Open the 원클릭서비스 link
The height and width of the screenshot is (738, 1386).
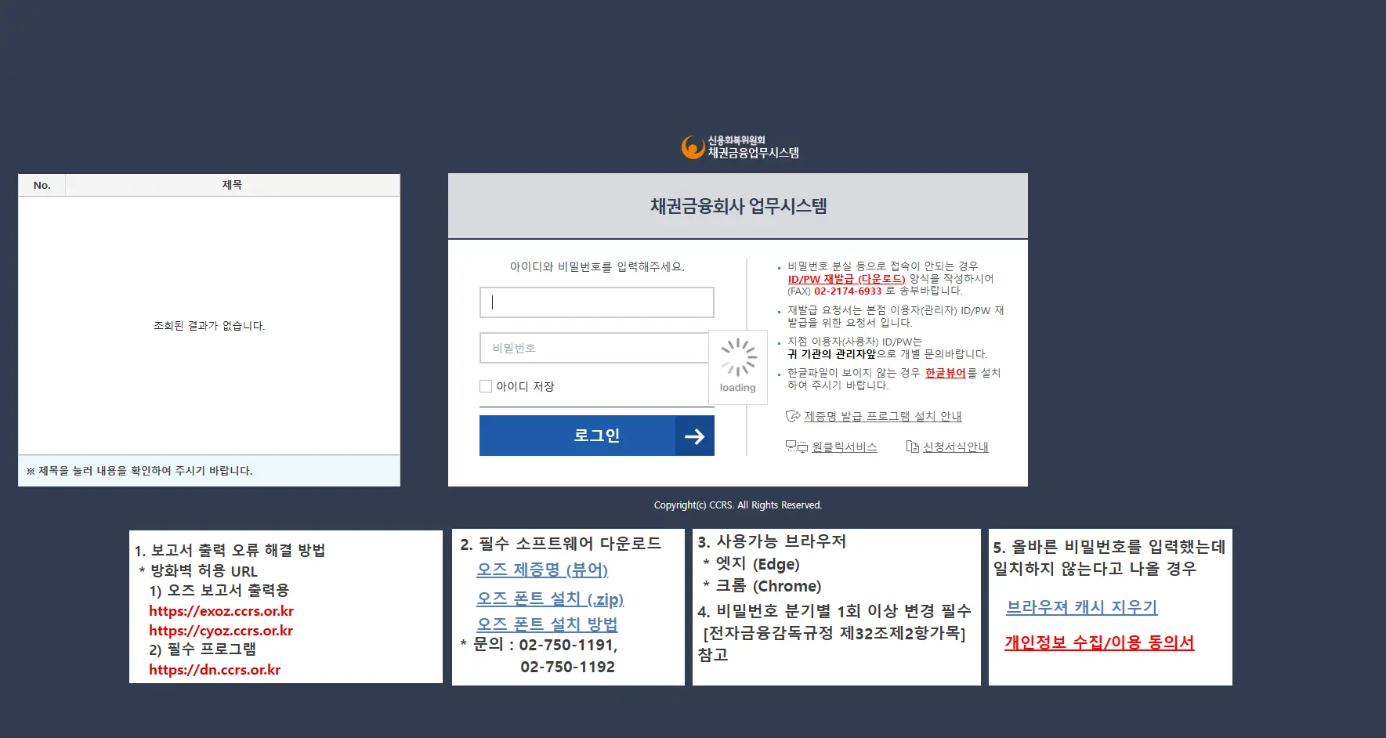click(x=844, y=447)
